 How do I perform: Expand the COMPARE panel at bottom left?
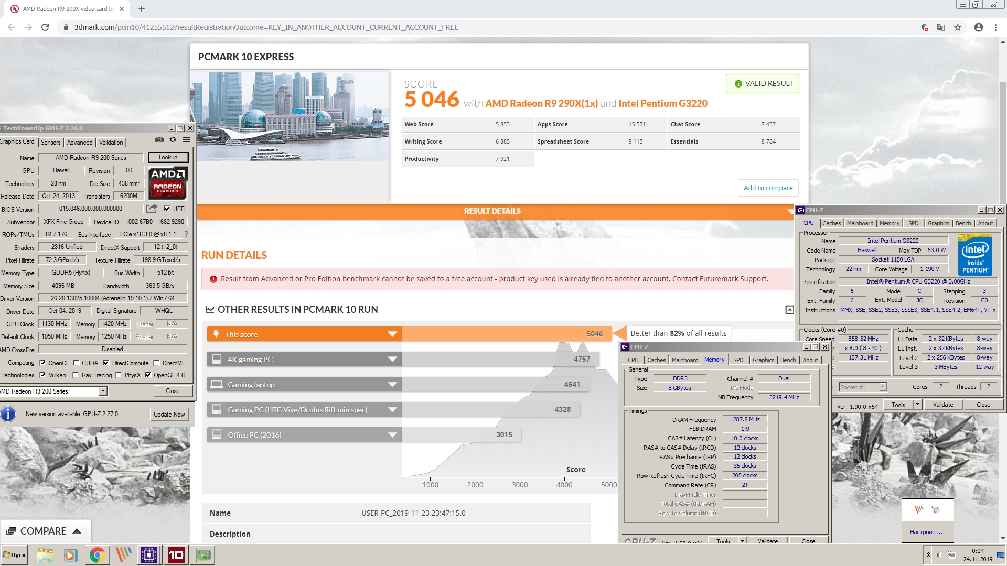coord(45,531)
